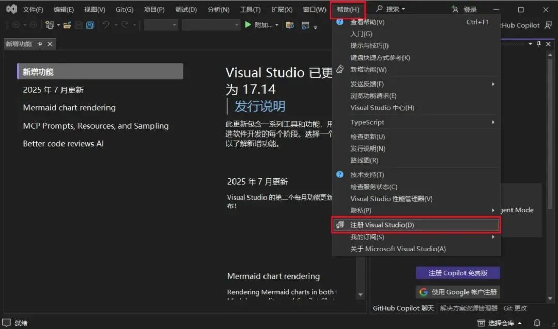Viewport: 558px width, 329px height.
Task: Click the Visual Studio logo icon
Action: click(11, 9)
